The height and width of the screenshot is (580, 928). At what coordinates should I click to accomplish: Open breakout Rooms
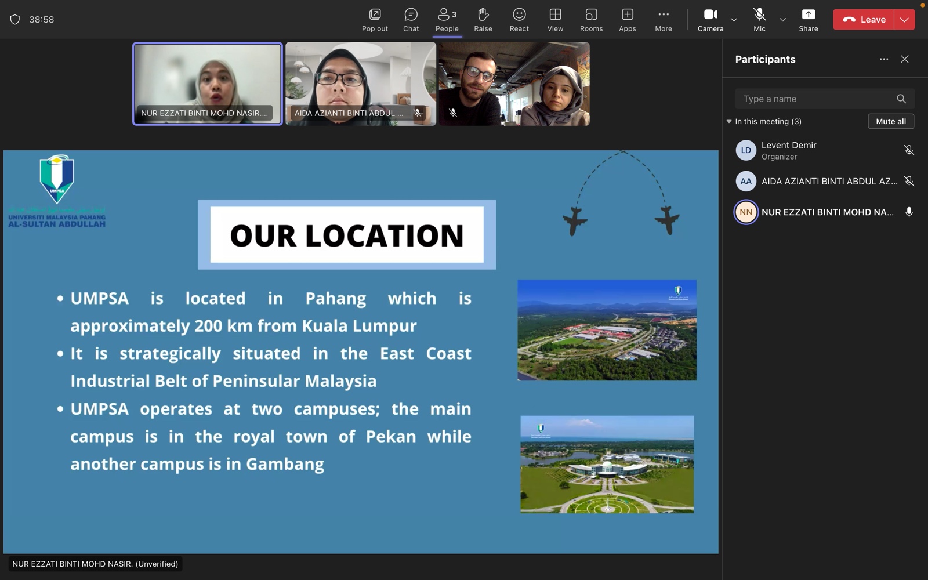tap(591, 20)
